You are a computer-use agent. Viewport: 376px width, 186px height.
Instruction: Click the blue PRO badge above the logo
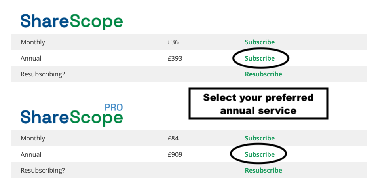[x=114, y=107]
